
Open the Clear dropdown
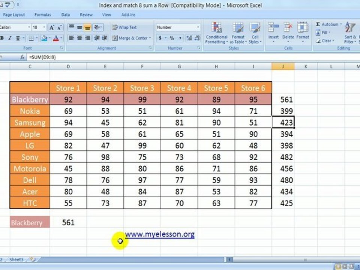[x=325, y=41]
